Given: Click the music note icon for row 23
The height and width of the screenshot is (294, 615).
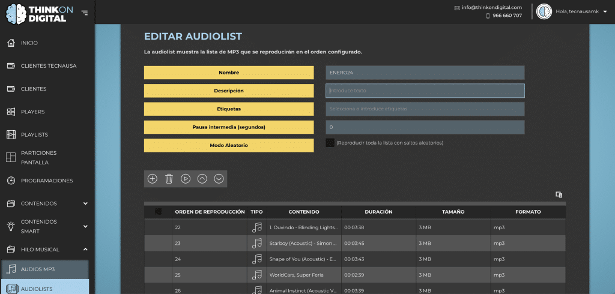Looking at the screenshot, I should (x=257, y=244).
